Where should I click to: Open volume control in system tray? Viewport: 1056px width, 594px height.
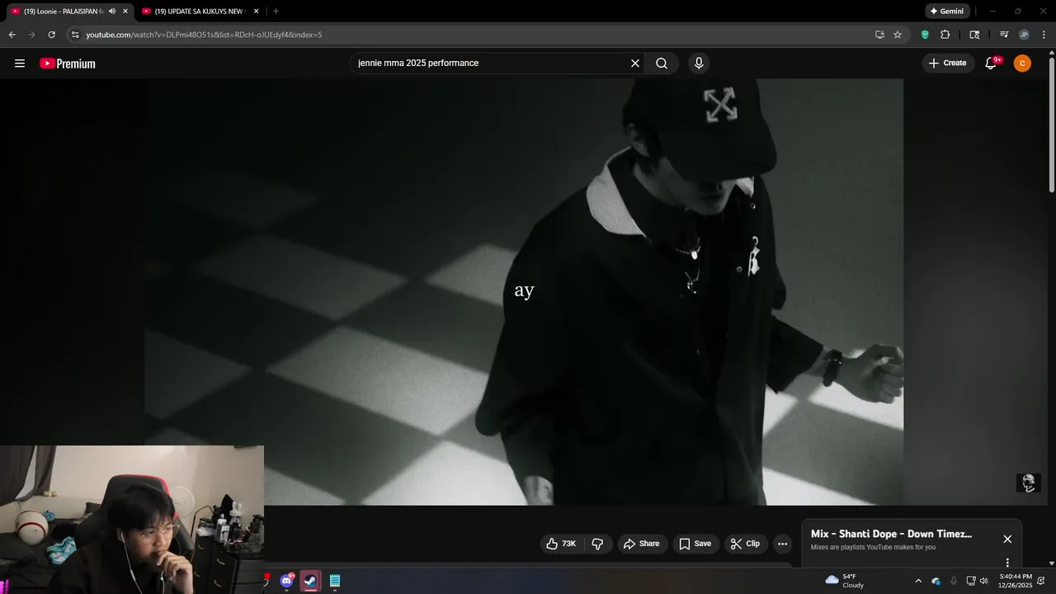pos(983,581)
